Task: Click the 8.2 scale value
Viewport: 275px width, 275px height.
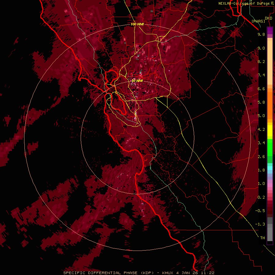Action: tap(261, 61)
